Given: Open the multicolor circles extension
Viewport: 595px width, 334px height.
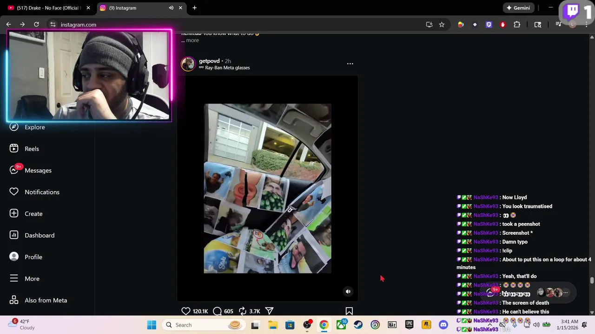Looking at the screenshot, I should 461,25.
